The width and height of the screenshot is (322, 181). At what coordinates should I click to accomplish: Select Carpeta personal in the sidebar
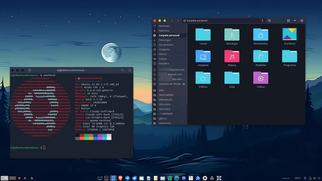169,35
